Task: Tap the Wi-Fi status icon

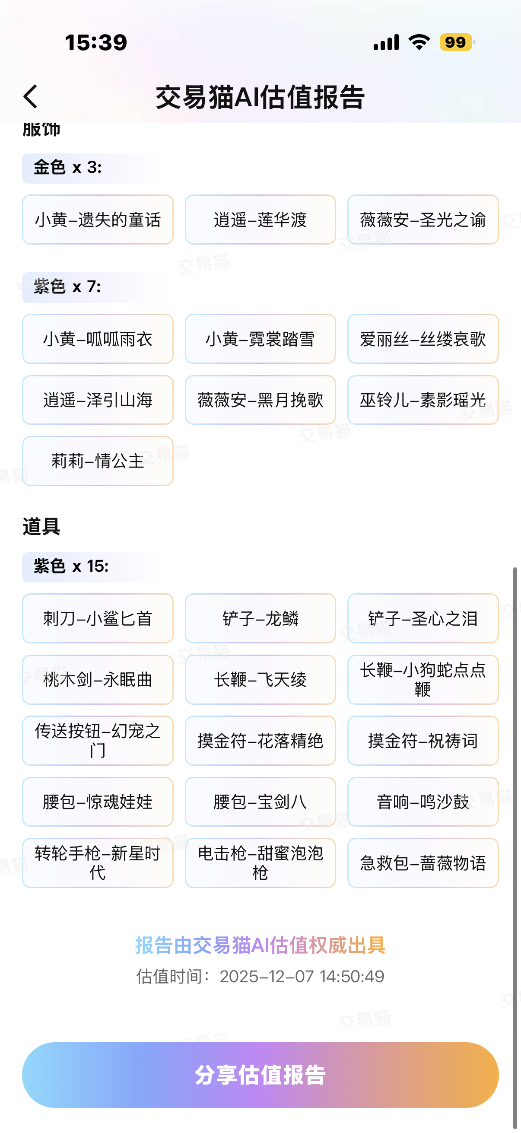Action: point(419,43)
